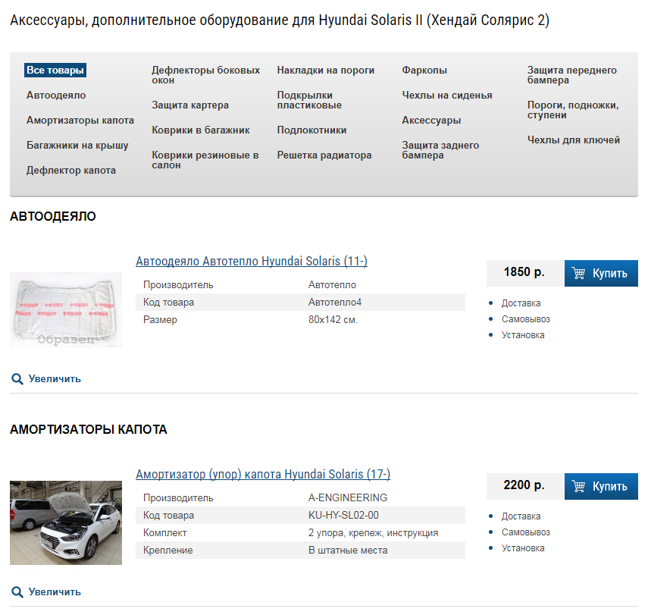Screen dimensions: 648x615
Task: Open Амортизатор (упор) капота product link
Action: [263, 475]
